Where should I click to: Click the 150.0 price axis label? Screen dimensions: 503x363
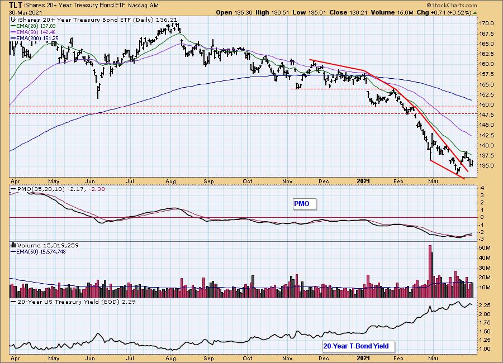pos(486,105)
